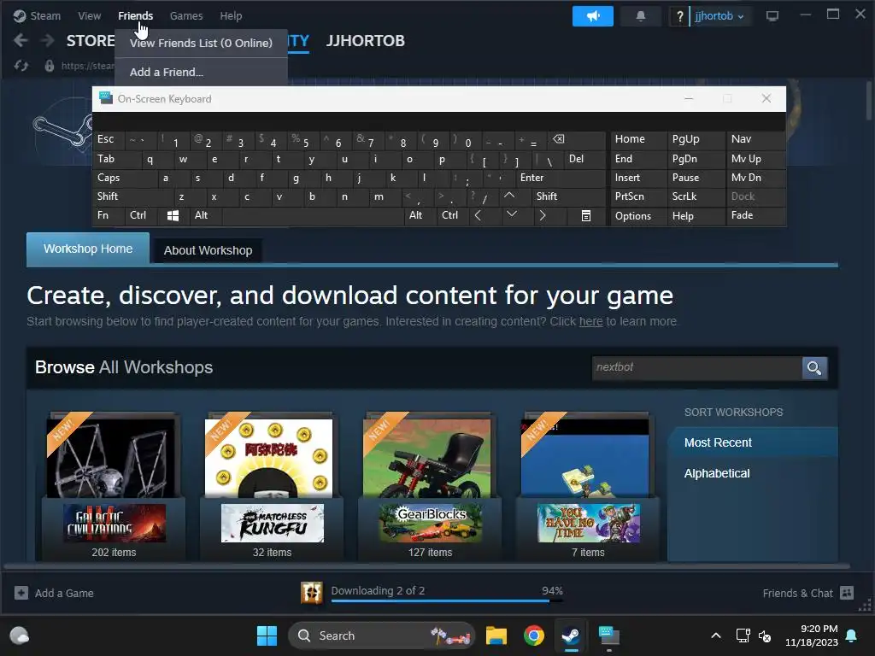Open the Help menu in Steam

231,16
